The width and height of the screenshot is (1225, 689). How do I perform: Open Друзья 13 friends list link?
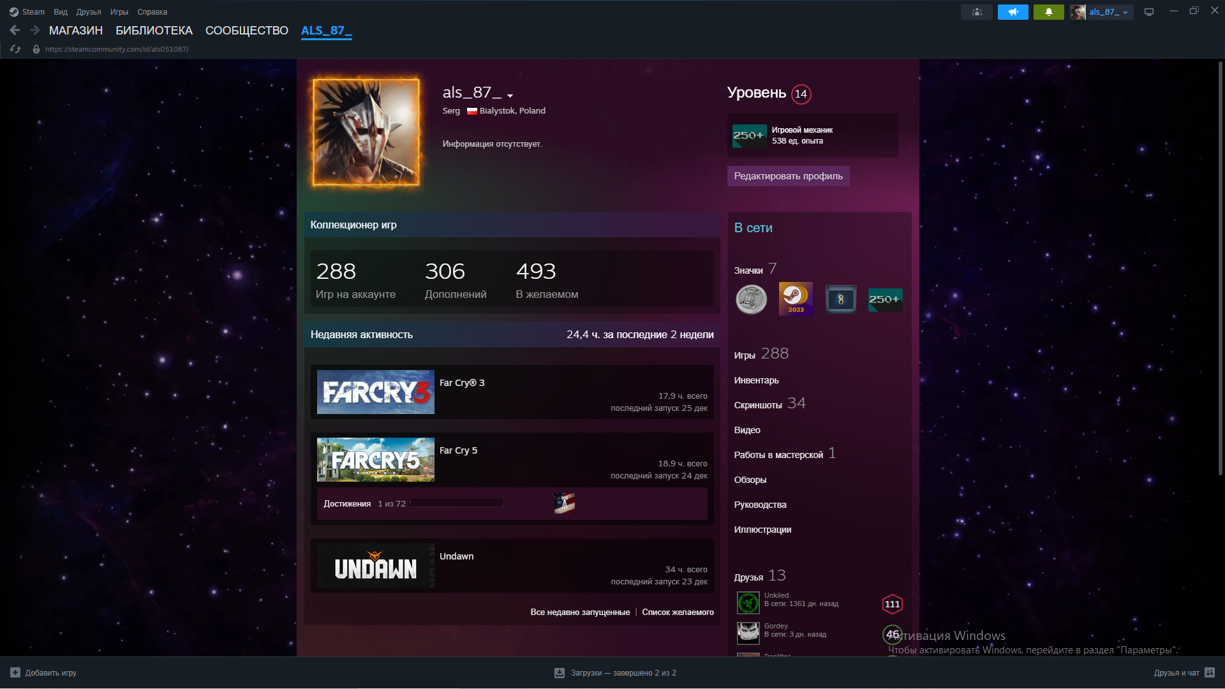pos(760,576)
